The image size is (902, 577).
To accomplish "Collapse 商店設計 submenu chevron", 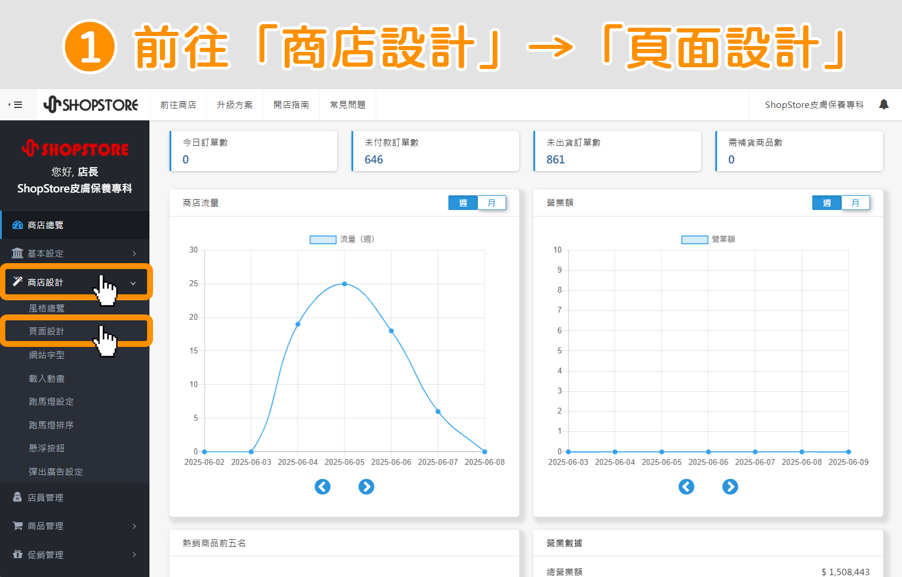I will coord(133,283).
